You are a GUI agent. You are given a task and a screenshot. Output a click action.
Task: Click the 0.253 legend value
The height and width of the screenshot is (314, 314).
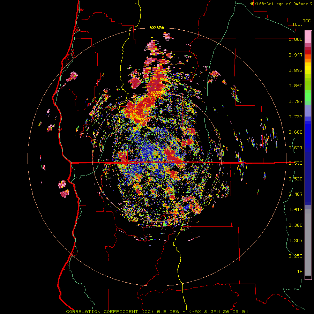[x=296, y=256]
